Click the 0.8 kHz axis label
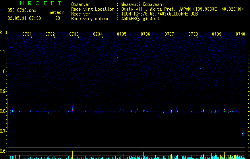 click(x=3, y=111)
